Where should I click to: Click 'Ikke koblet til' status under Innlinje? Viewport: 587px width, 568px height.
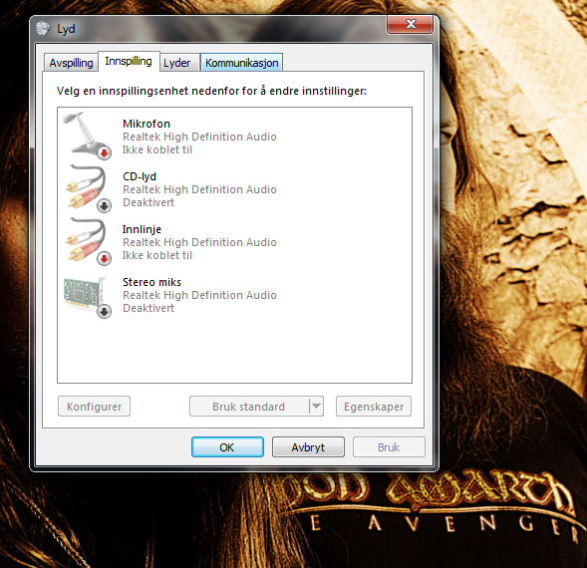(157, 255)
